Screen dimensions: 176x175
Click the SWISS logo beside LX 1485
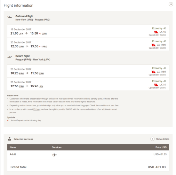point(154,72)
